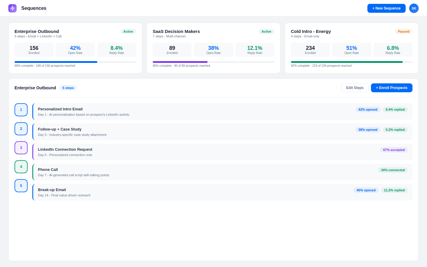Click '7 steps - Multi-channel' subtitle
This screenshot has height=267, width=427.
click(x=169, y=36)
